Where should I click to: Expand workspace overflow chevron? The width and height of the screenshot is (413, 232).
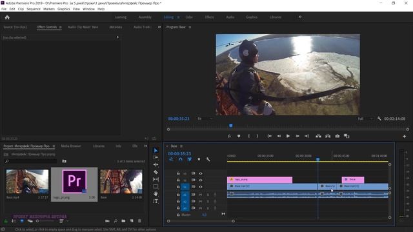tap(300, 17)
